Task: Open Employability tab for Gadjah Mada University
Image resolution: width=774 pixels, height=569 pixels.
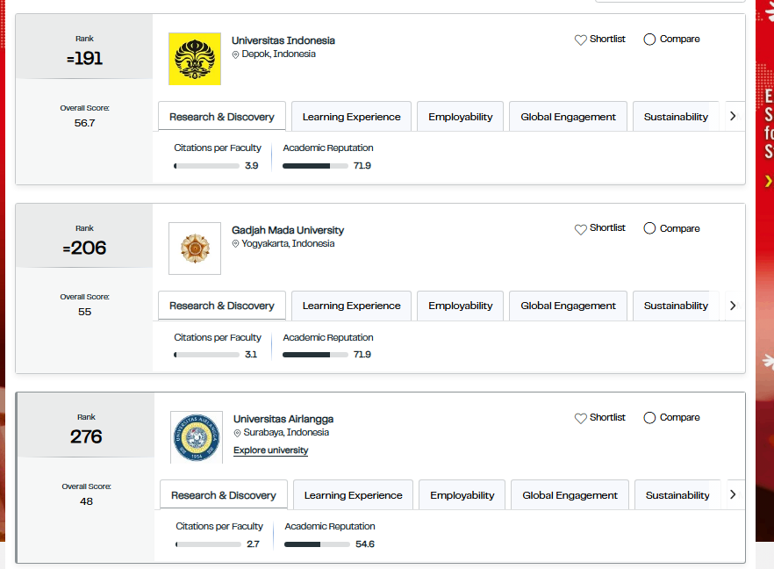Action: tap(460, 306)
